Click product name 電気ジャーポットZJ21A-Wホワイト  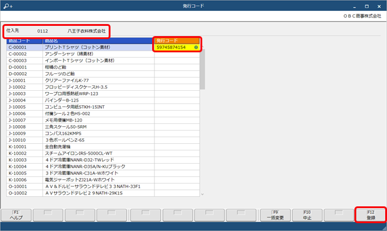(x=80, y=180)
